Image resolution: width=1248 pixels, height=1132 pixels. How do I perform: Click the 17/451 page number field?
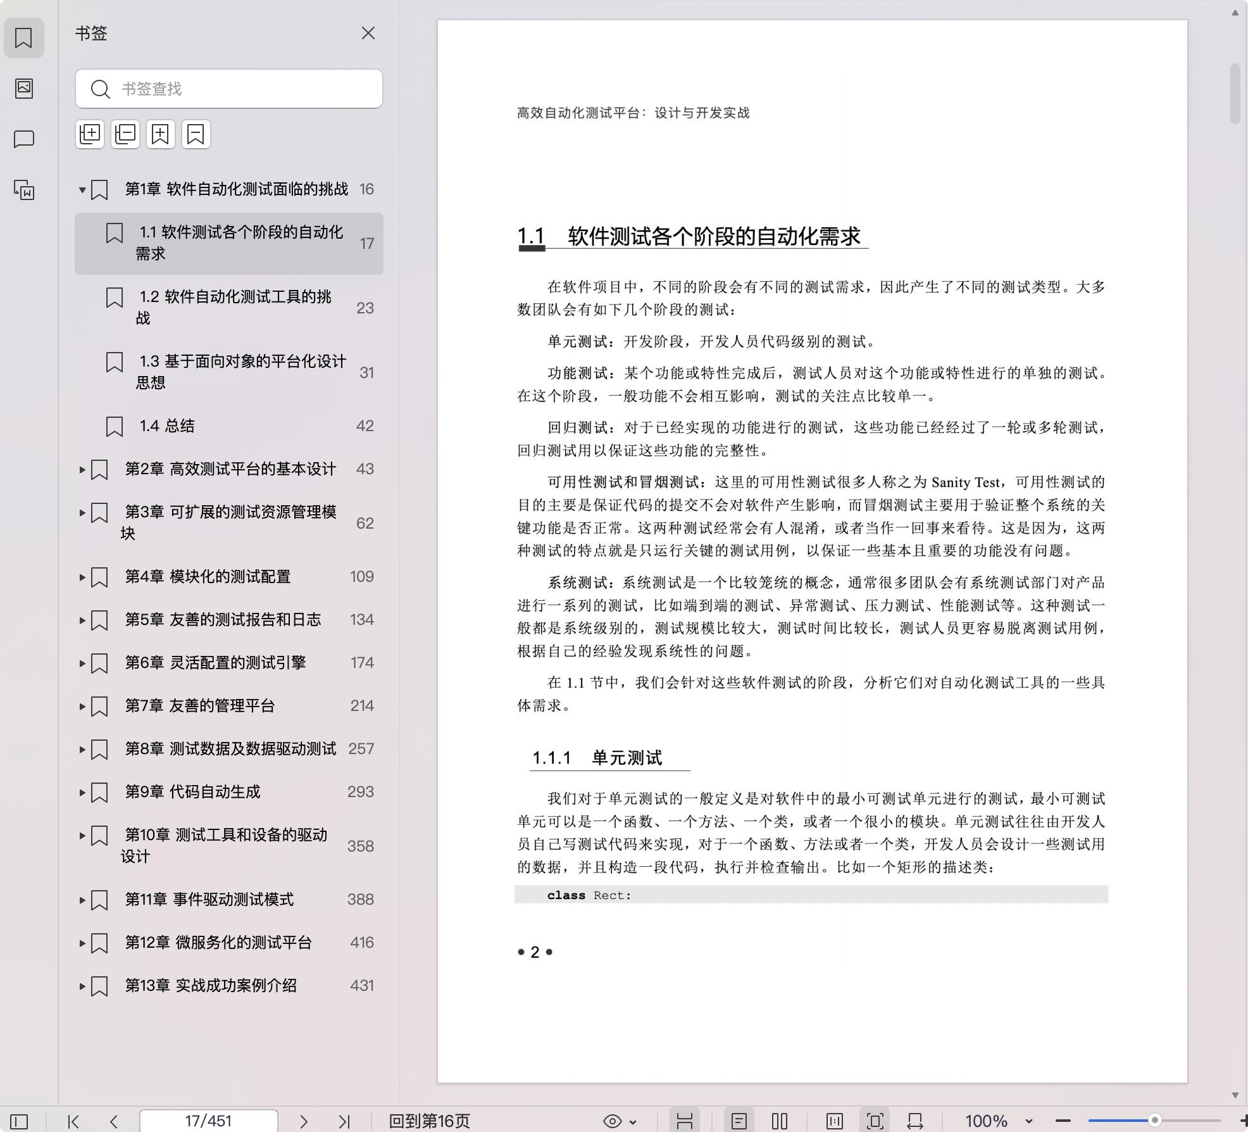coord(208,1121)
